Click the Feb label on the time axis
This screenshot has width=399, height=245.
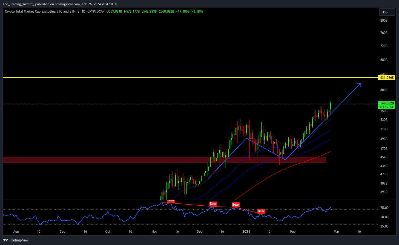pyautogui.click(x=293, y=232)
